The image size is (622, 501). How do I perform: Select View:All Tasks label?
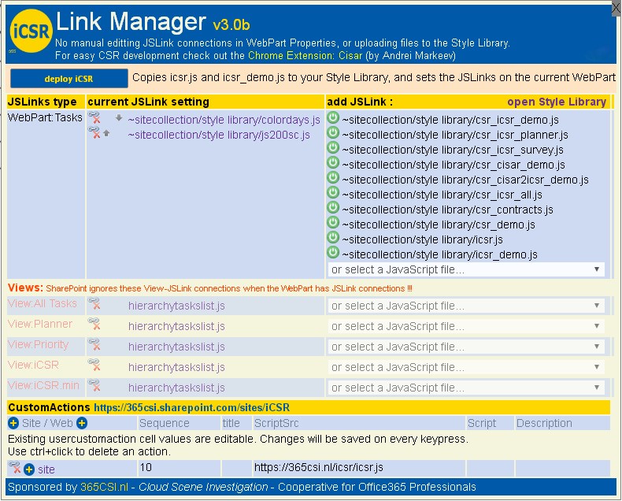pyautogui.click(x=43, y=304)
